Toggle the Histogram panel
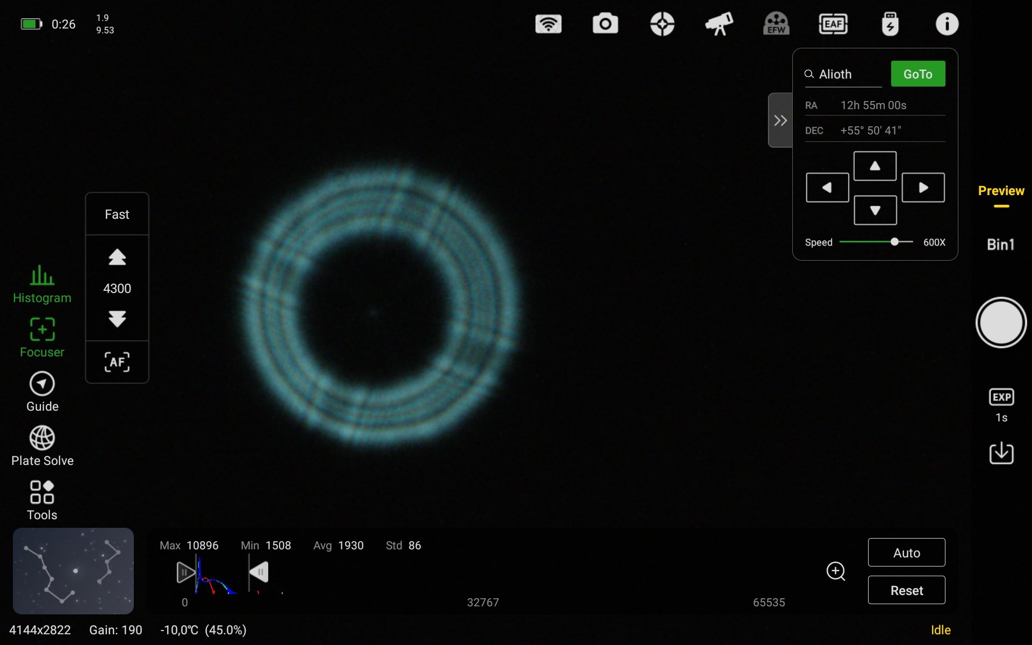The image size is (1032, 645). point(42,284)
